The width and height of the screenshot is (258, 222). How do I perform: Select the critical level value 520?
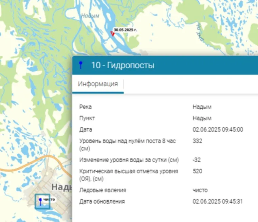(x=197, y=171)
